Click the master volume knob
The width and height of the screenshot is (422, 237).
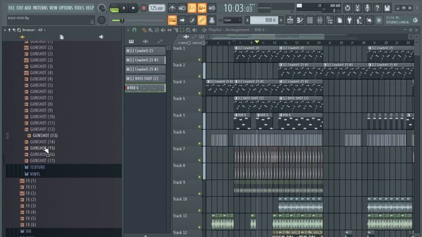click(x=102, y=8)
